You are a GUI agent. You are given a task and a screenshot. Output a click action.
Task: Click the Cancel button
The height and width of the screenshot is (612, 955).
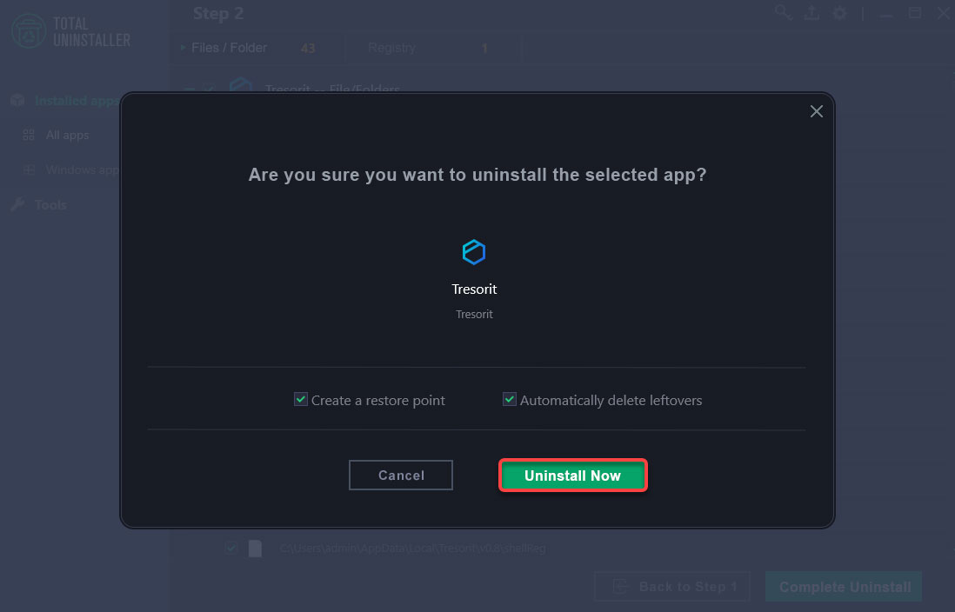coord(401,475)
